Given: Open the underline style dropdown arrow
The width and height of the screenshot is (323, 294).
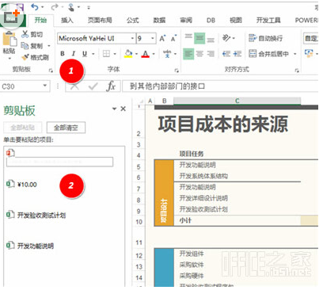Looking at the screenshot, I should coord(93,54).
